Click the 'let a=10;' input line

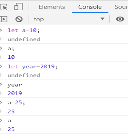(x=24, y=30)
